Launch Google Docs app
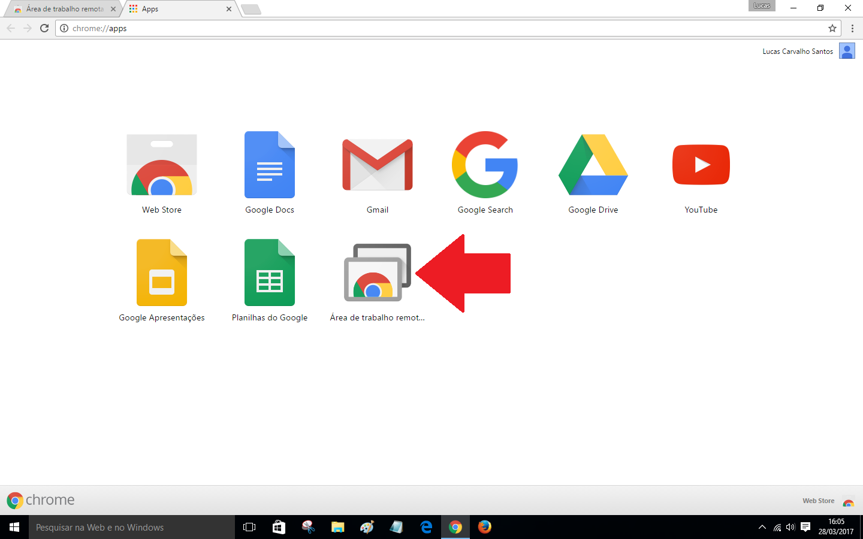 click(270, 165)
